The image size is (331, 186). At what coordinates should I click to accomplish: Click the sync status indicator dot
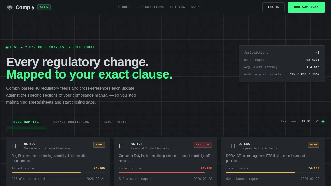[323, 122]
